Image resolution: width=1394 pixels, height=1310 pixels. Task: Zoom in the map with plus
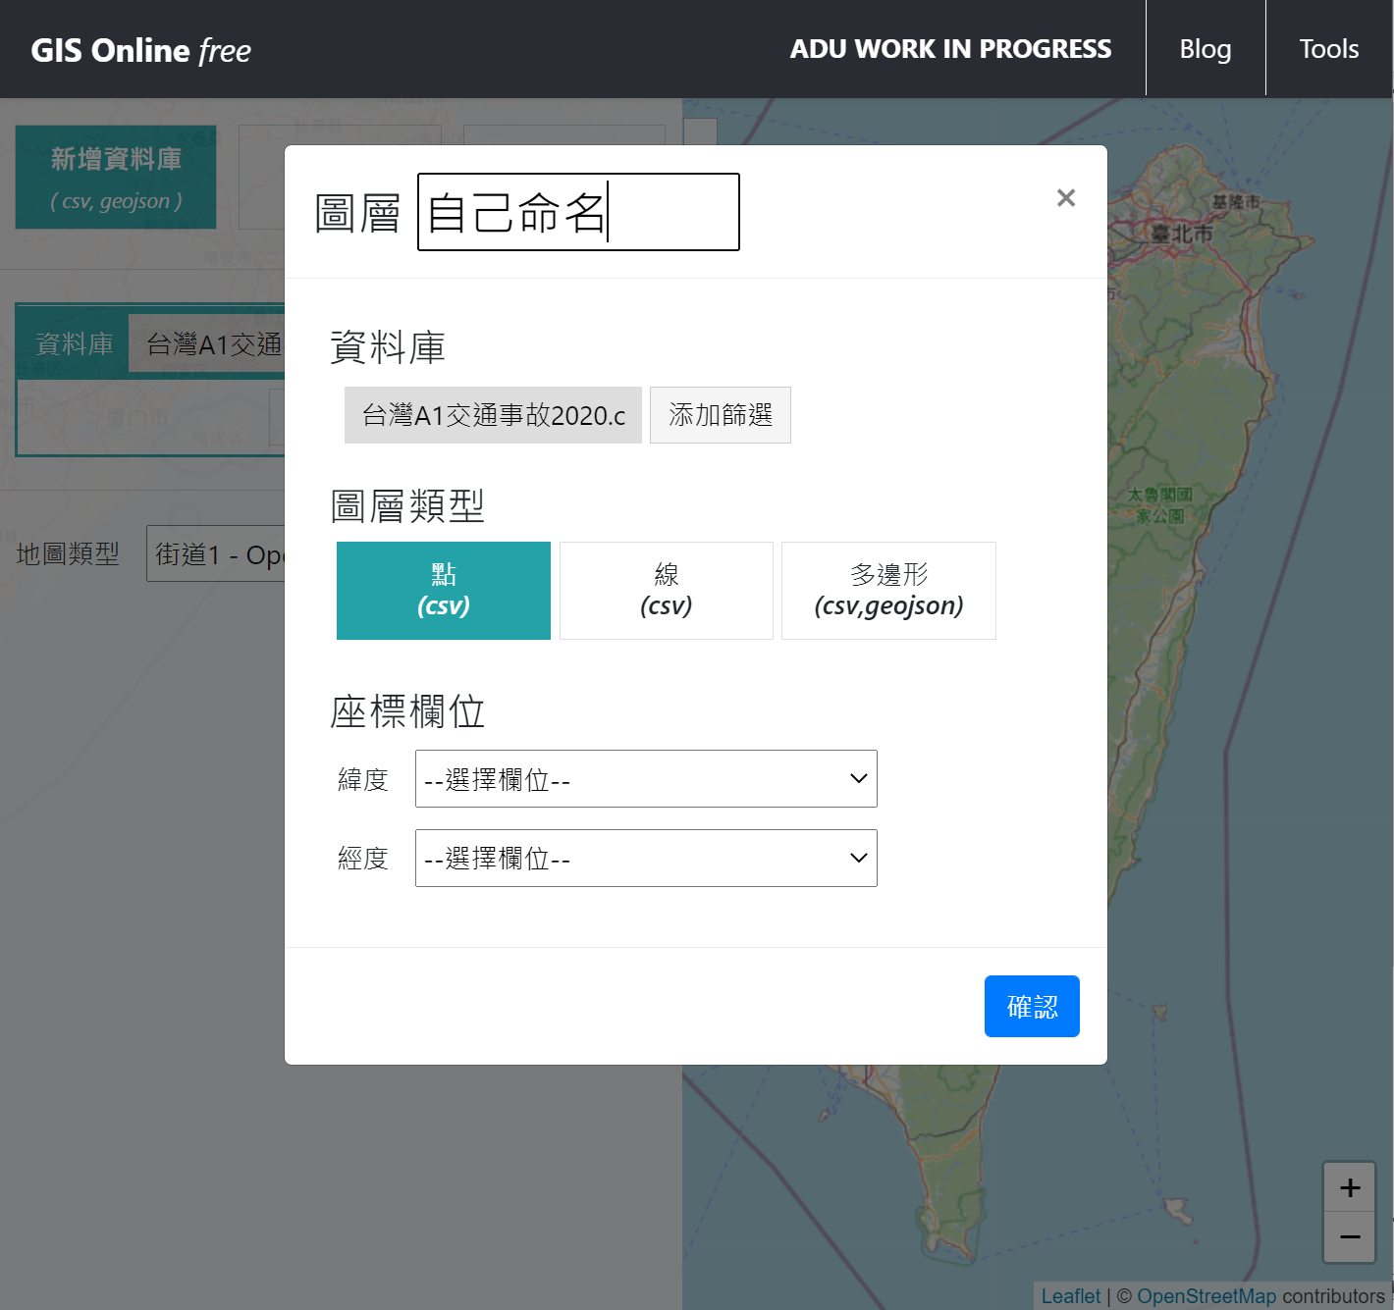(x=1350, y=1187)
